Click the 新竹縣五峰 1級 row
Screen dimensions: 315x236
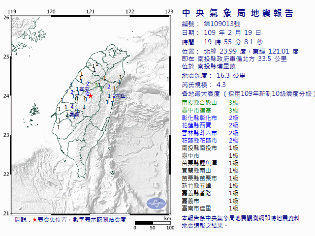click(x=210, y=186)
